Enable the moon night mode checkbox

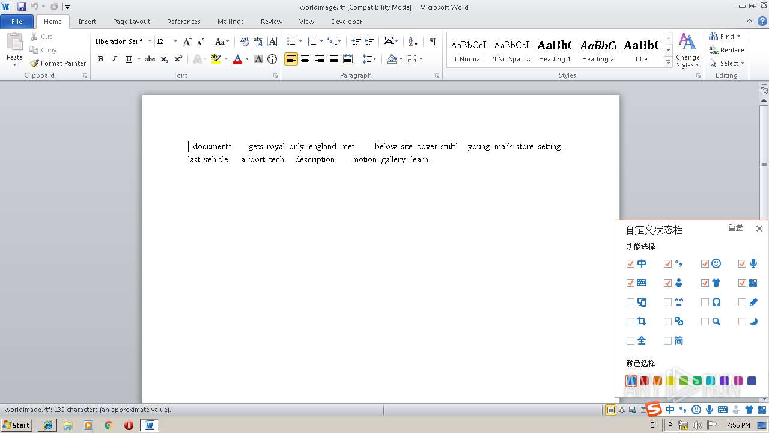pyautogui.click(x=742, y=322)
